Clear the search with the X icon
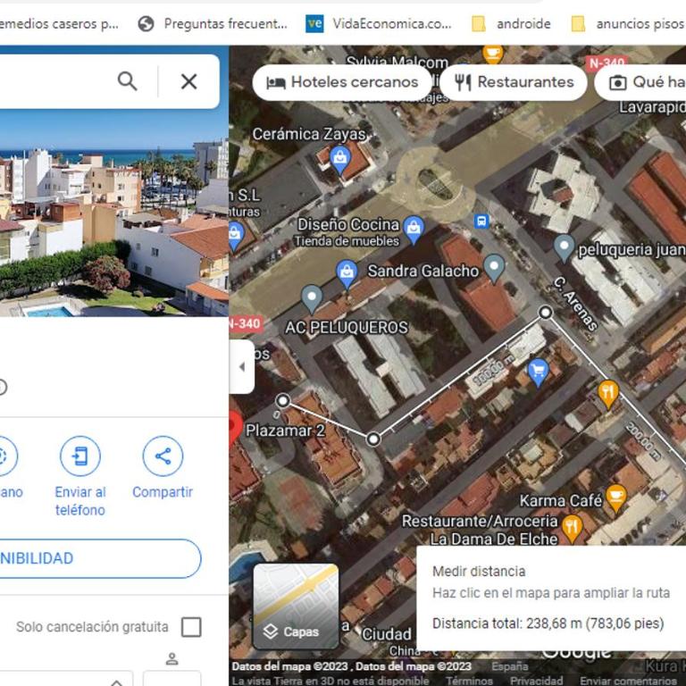This screenshot has height=686, width=686. click(x=189, y=81)
